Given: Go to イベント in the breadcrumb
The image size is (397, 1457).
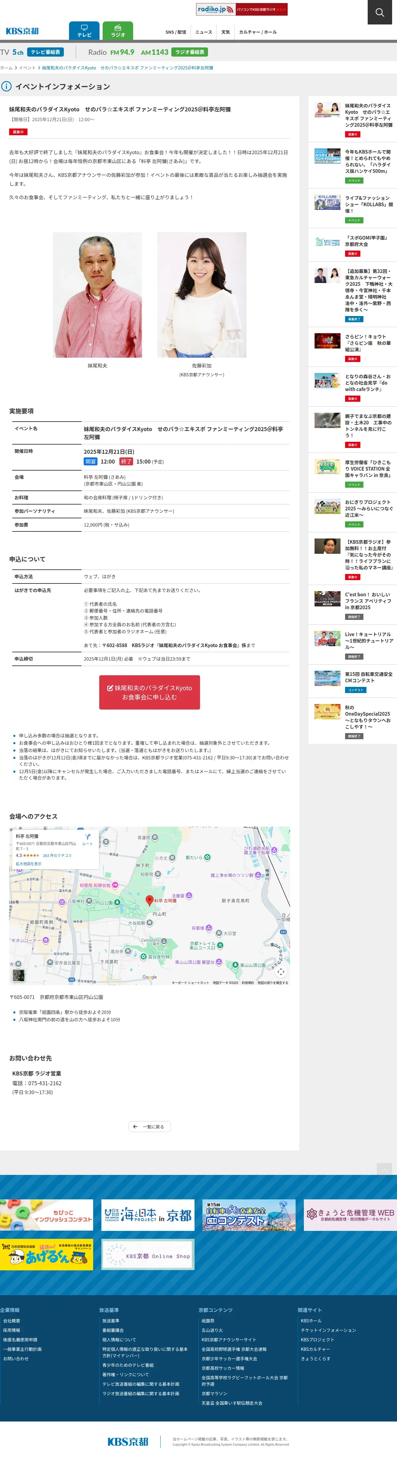Looking at the screenshot, I should tap(27, 68).
